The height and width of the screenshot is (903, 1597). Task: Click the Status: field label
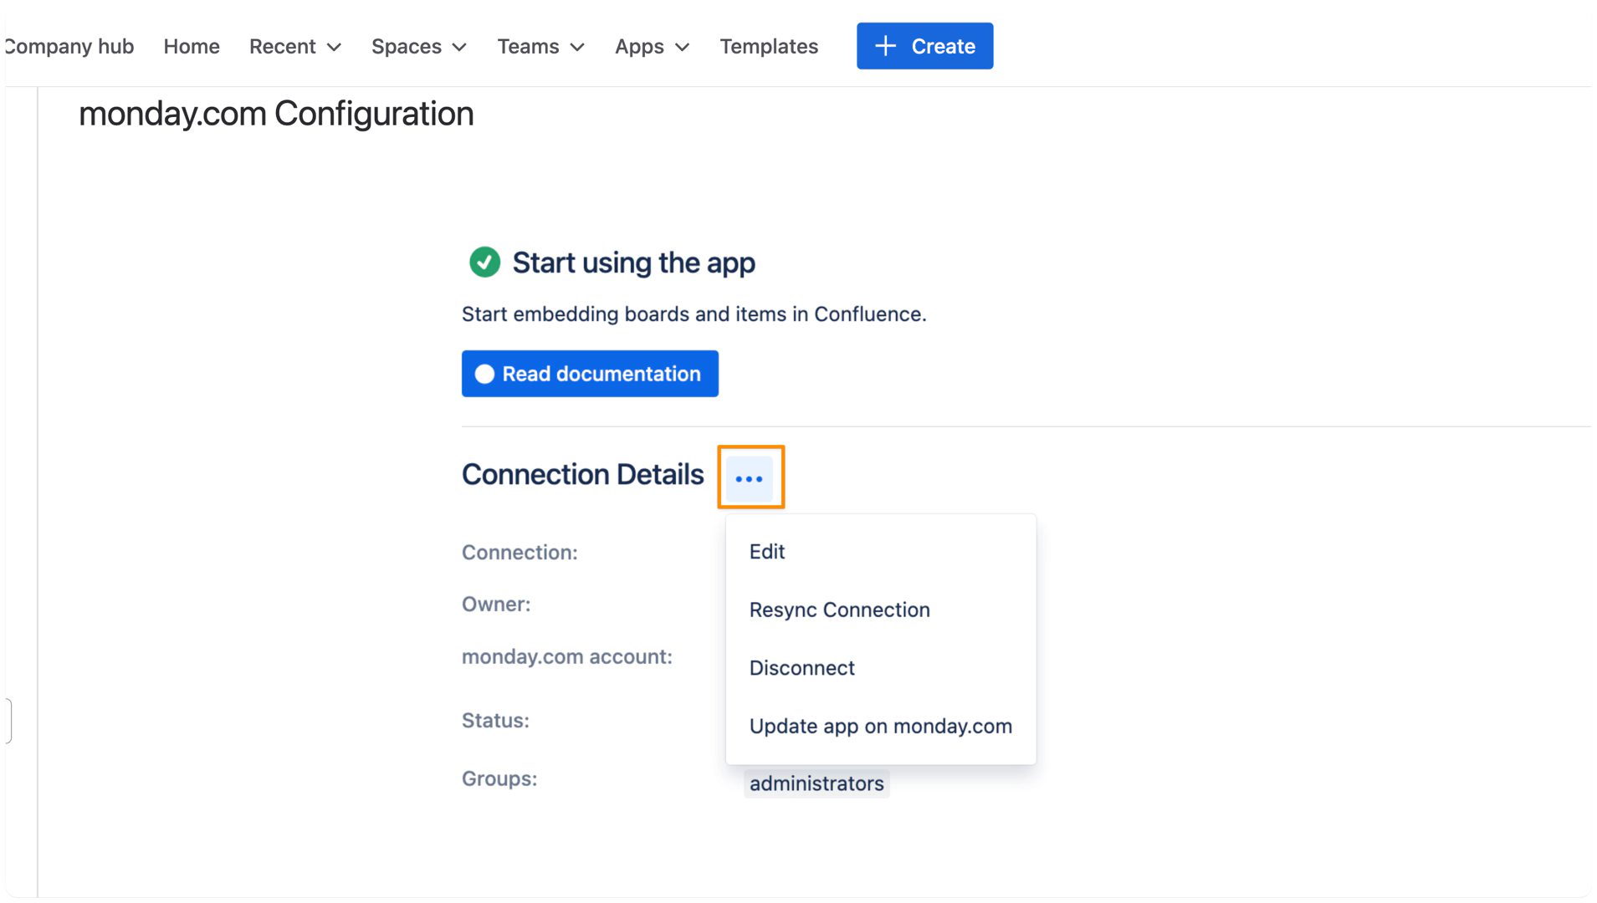pos(495,721)
